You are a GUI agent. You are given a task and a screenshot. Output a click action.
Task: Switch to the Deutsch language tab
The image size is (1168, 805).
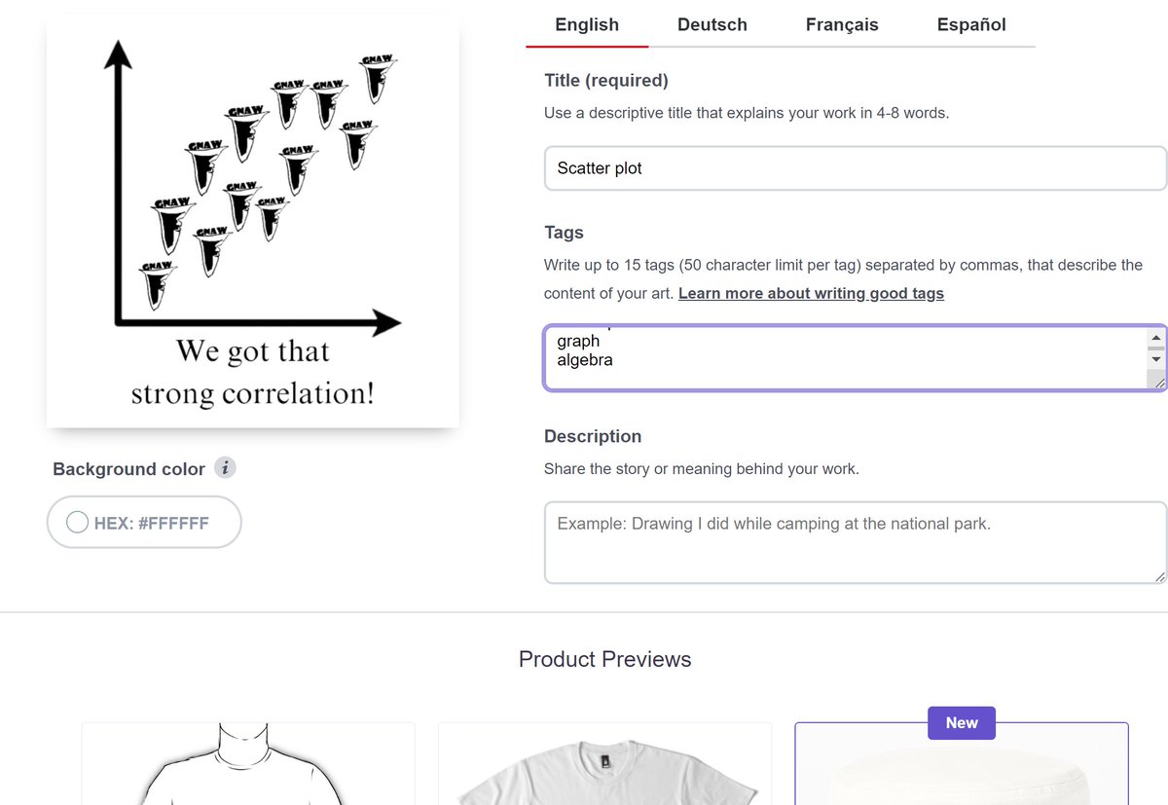(x=712, y=25)
